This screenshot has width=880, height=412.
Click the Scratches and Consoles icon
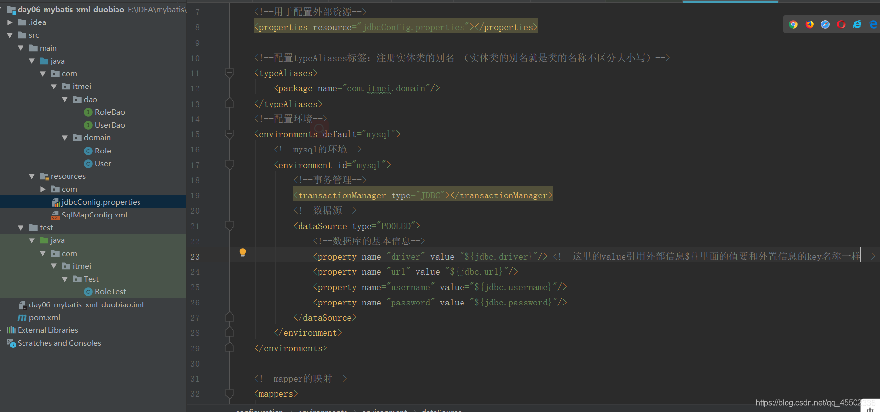pos(11,343)
